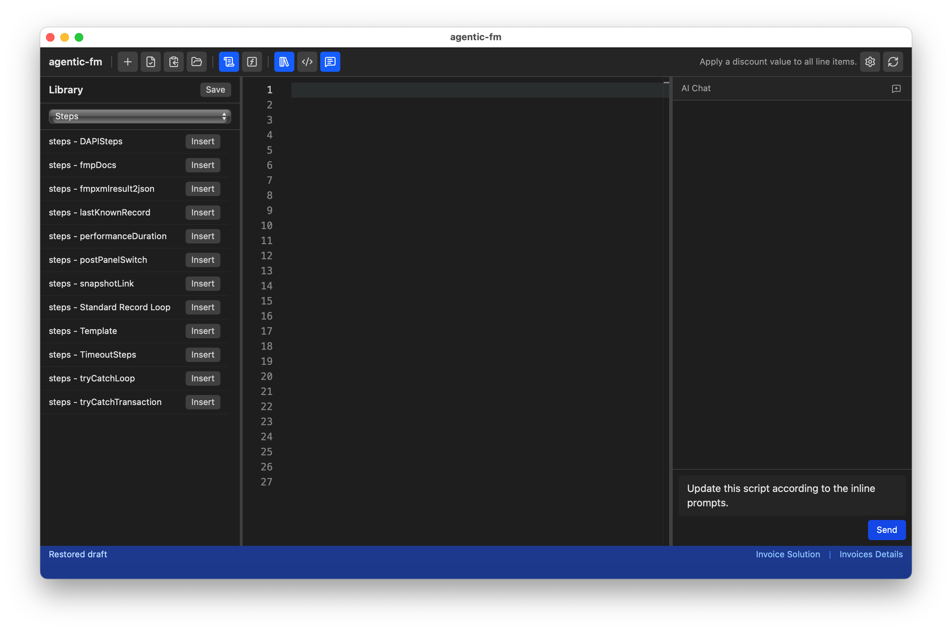The image size is (952, 632).
Task: Insert the Standard Record Loop steps
Action: coord(203,307)
